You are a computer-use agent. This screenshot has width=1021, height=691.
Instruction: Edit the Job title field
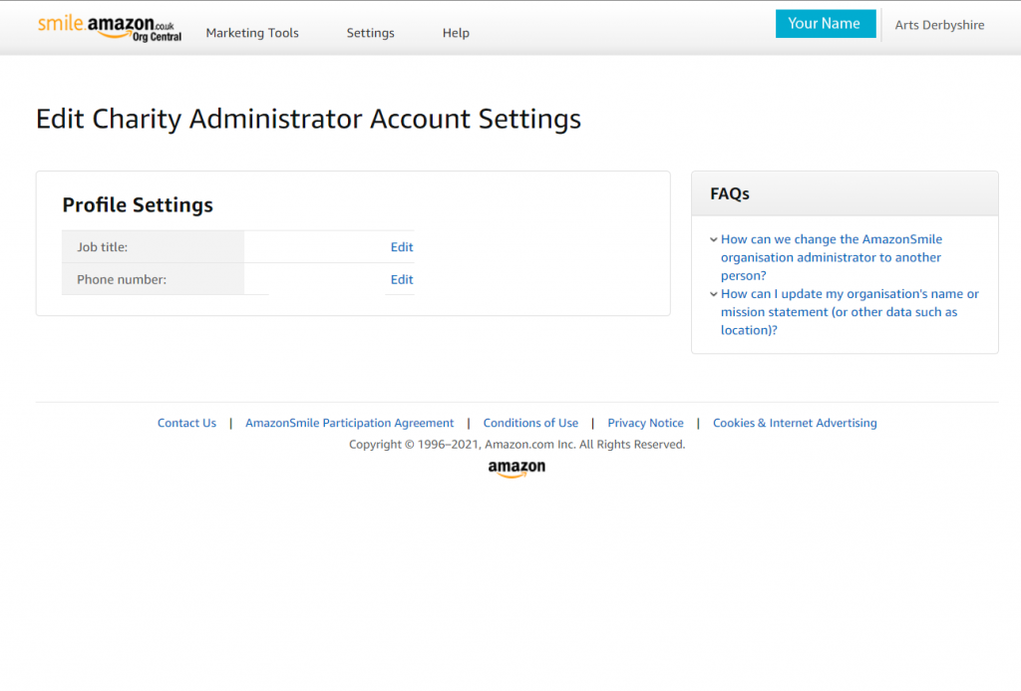pos(402,247)
